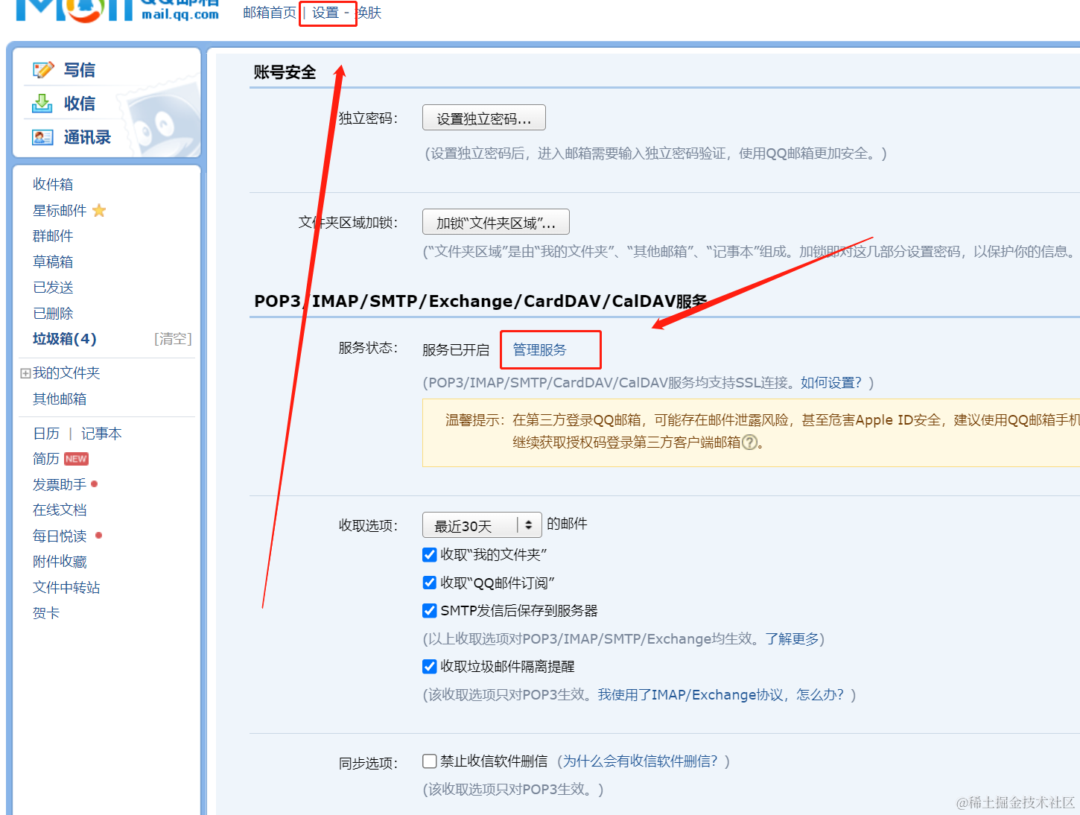Uncheck SMTP发信后保存到服务器 checkbox

pos(430,611)
